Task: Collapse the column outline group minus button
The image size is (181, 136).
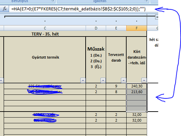Action: (x=157, y=17)
